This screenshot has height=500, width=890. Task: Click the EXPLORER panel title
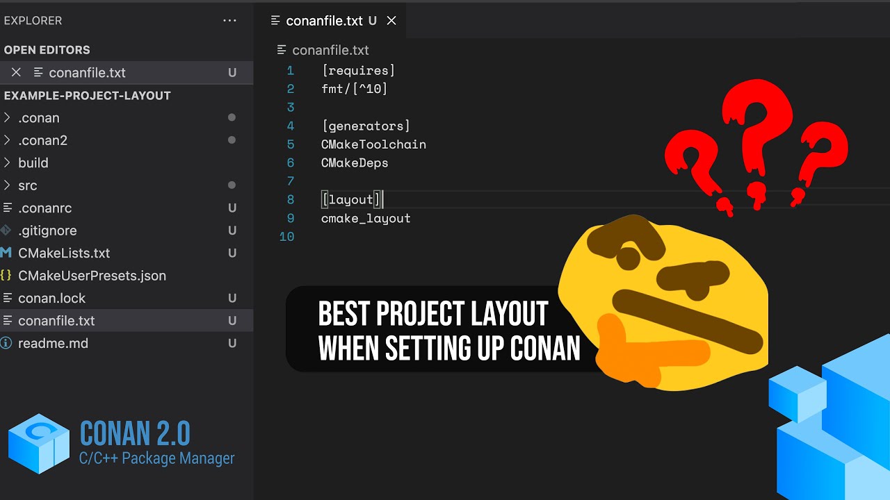(x=33, y=21)
